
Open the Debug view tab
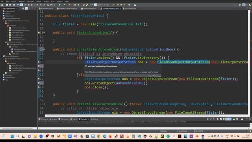coord(94,119)
